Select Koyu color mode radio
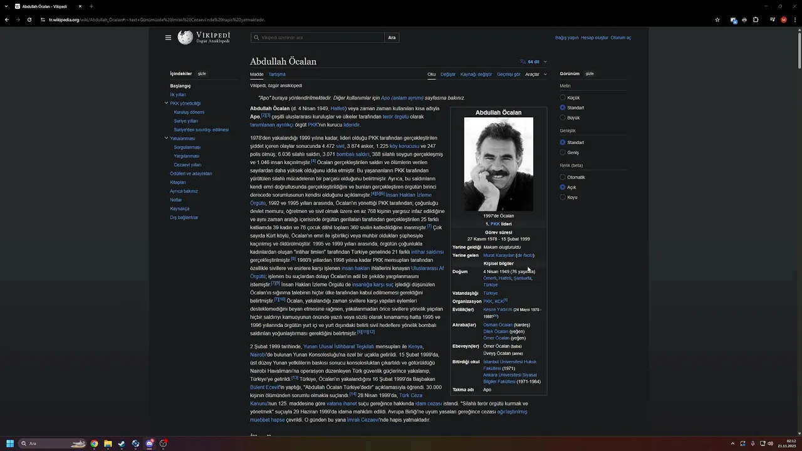This screenshot has height=451, width=802. [563, 197]
